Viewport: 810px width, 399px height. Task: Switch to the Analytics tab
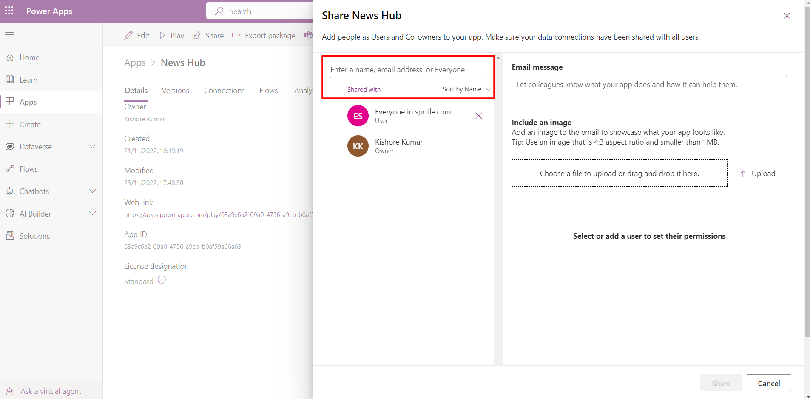pyautogui.click(x=304, y=91)
